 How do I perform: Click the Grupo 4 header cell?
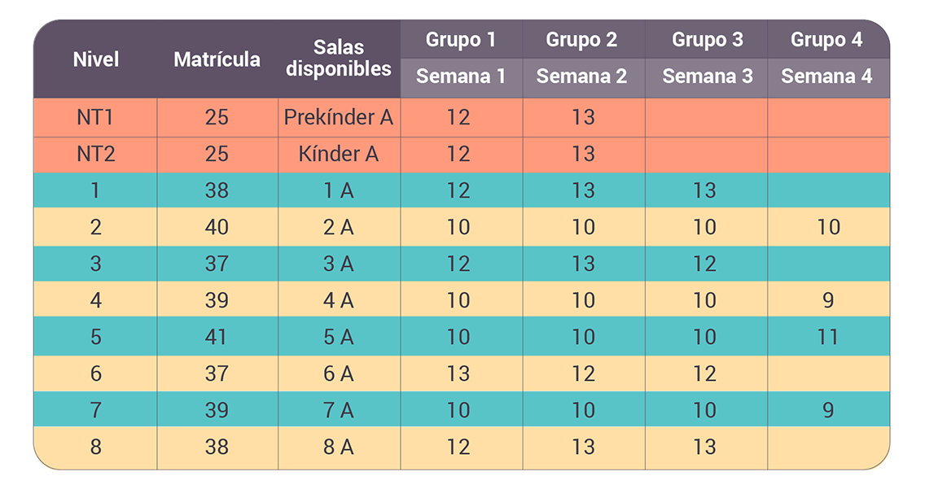coord(826,39)
